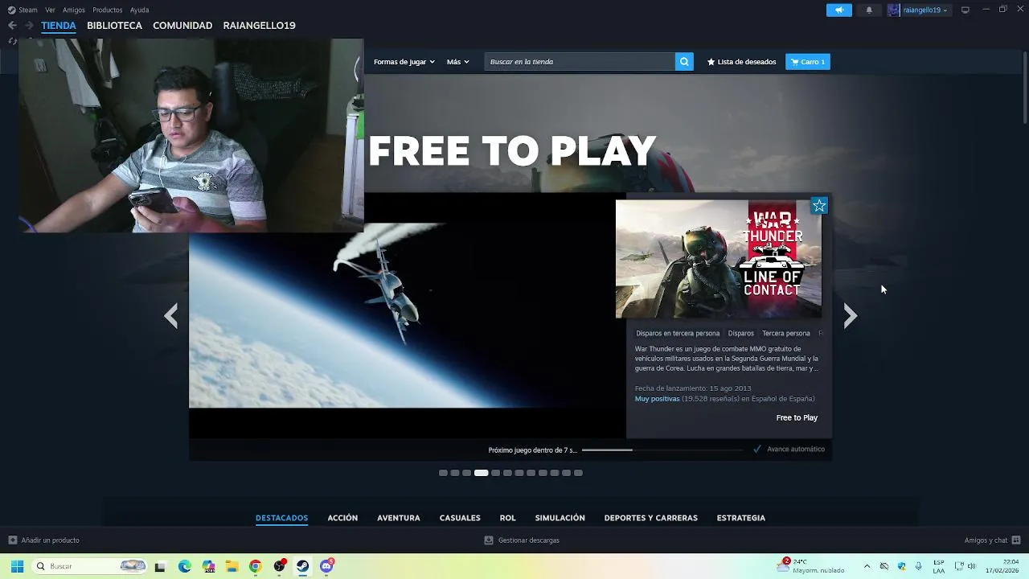Select the AVENTURA category tab
The width and height of the screenshot is (1029, 579).
(x=399, y=518)
